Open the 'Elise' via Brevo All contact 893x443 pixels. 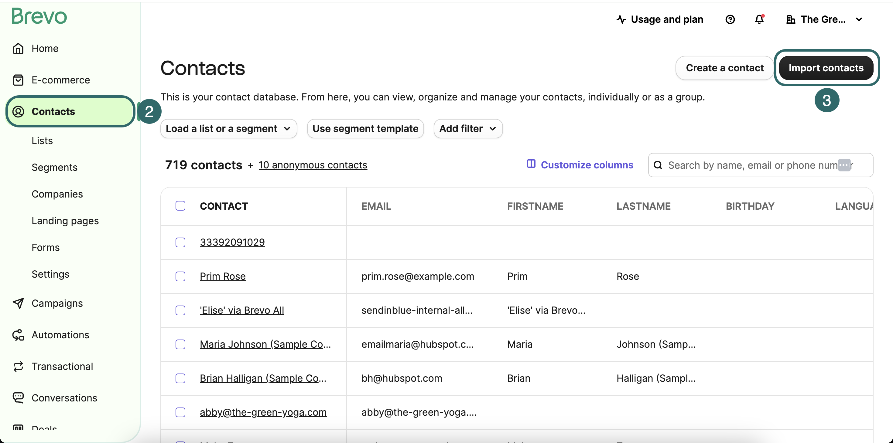coord(242,310)
